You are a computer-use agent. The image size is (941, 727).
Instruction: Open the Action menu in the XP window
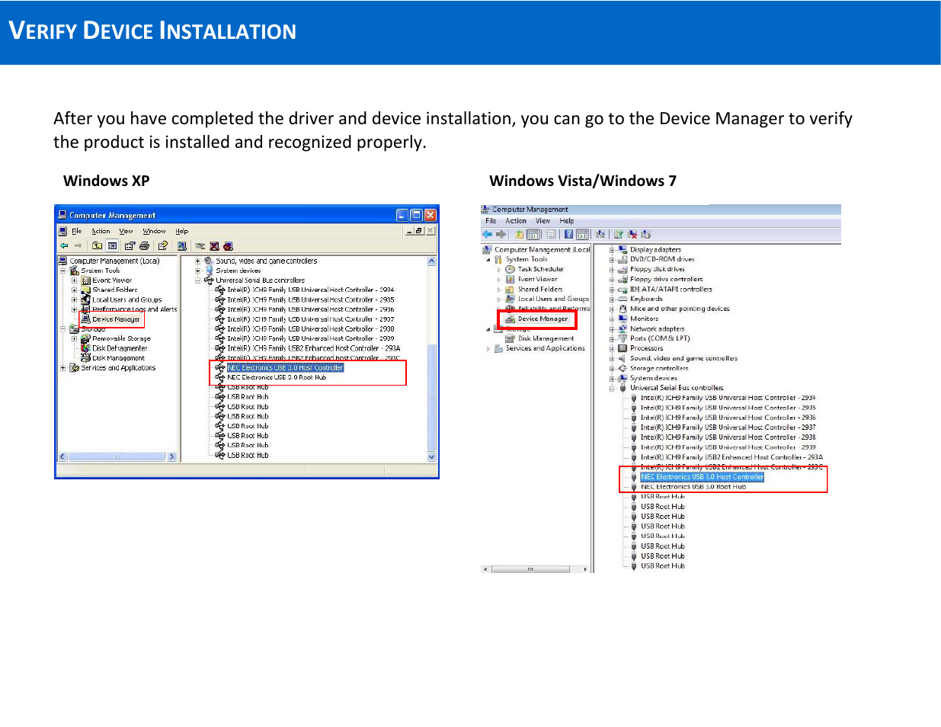101,231
